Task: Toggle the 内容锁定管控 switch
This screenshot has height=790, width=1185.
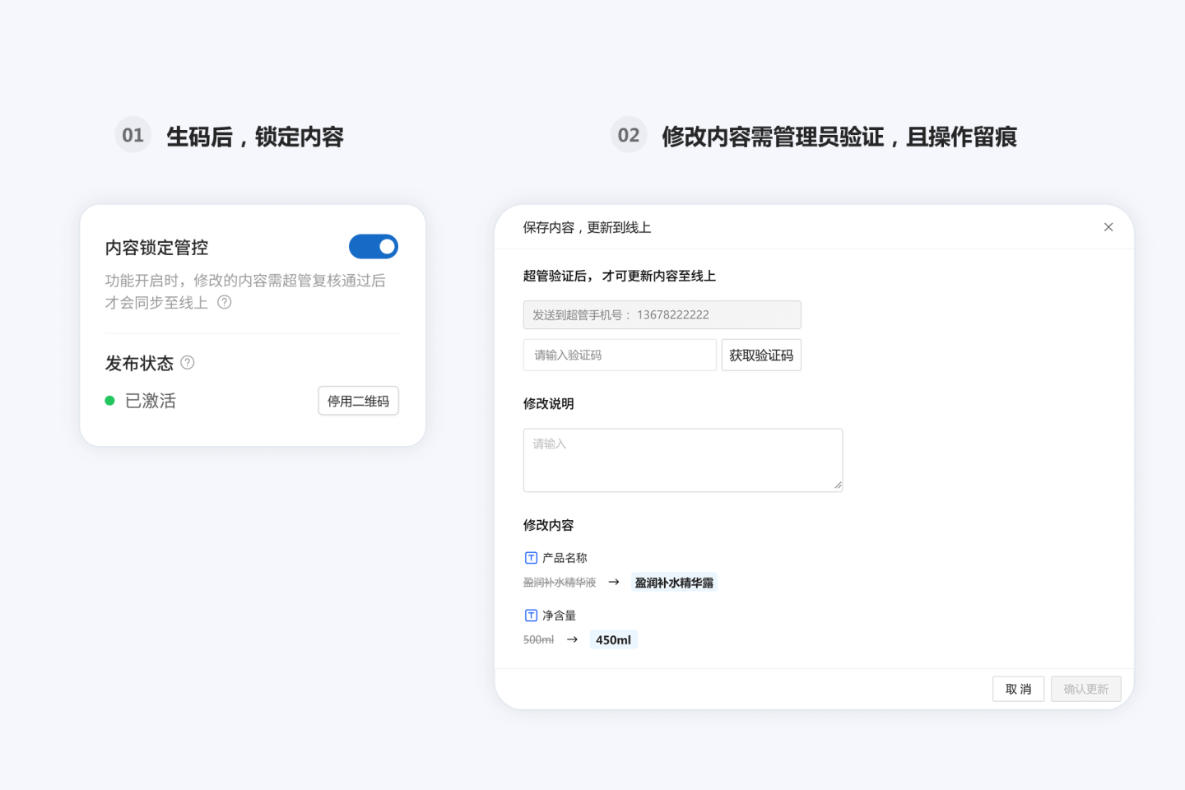Action: point(373,247)
